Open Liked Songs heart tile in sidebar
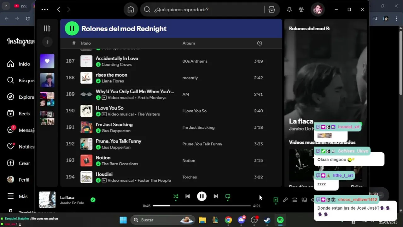The width and height of the screenshot is (403, 227). (x=47, y=61)
